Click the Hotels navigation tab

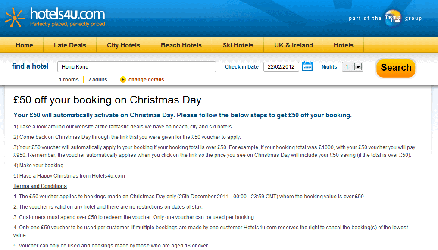pos(343,45)
